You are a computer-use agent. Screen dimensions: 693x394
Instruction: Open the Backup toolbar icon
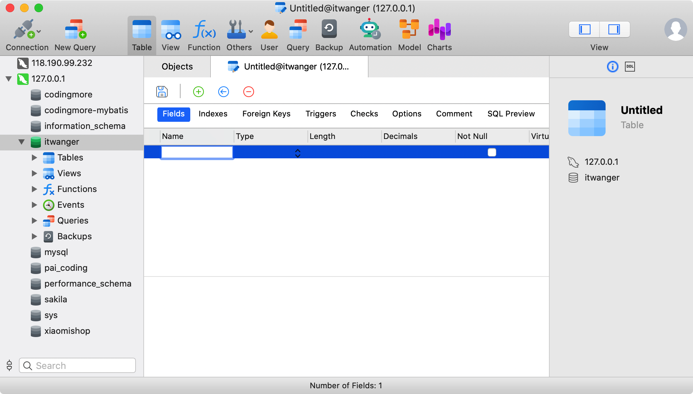(329, 35)
